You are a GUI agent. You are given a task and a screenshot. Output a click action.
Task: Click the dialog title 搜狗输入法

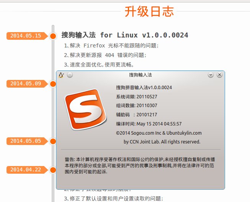141,75
